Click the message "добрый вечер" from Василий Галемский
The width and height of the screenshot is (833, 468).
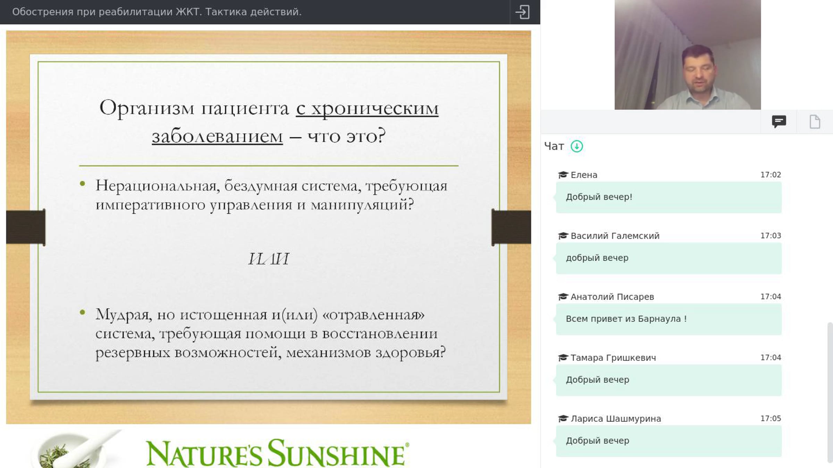[x=669, y=258]
